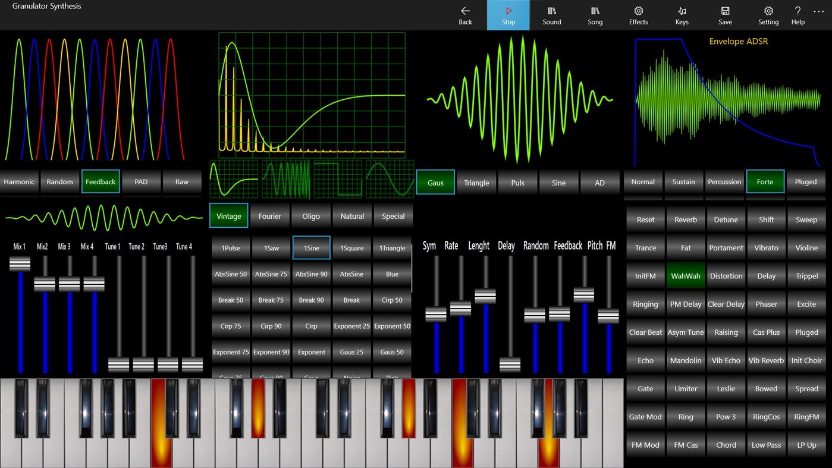The image size is (832, 468).
Task: Toggle the WahWah effect
Action: point(685,275)
